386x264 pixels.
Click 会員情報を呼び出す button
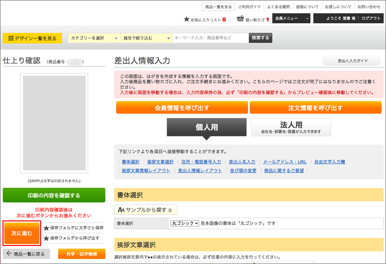click(x=182, y=108)
